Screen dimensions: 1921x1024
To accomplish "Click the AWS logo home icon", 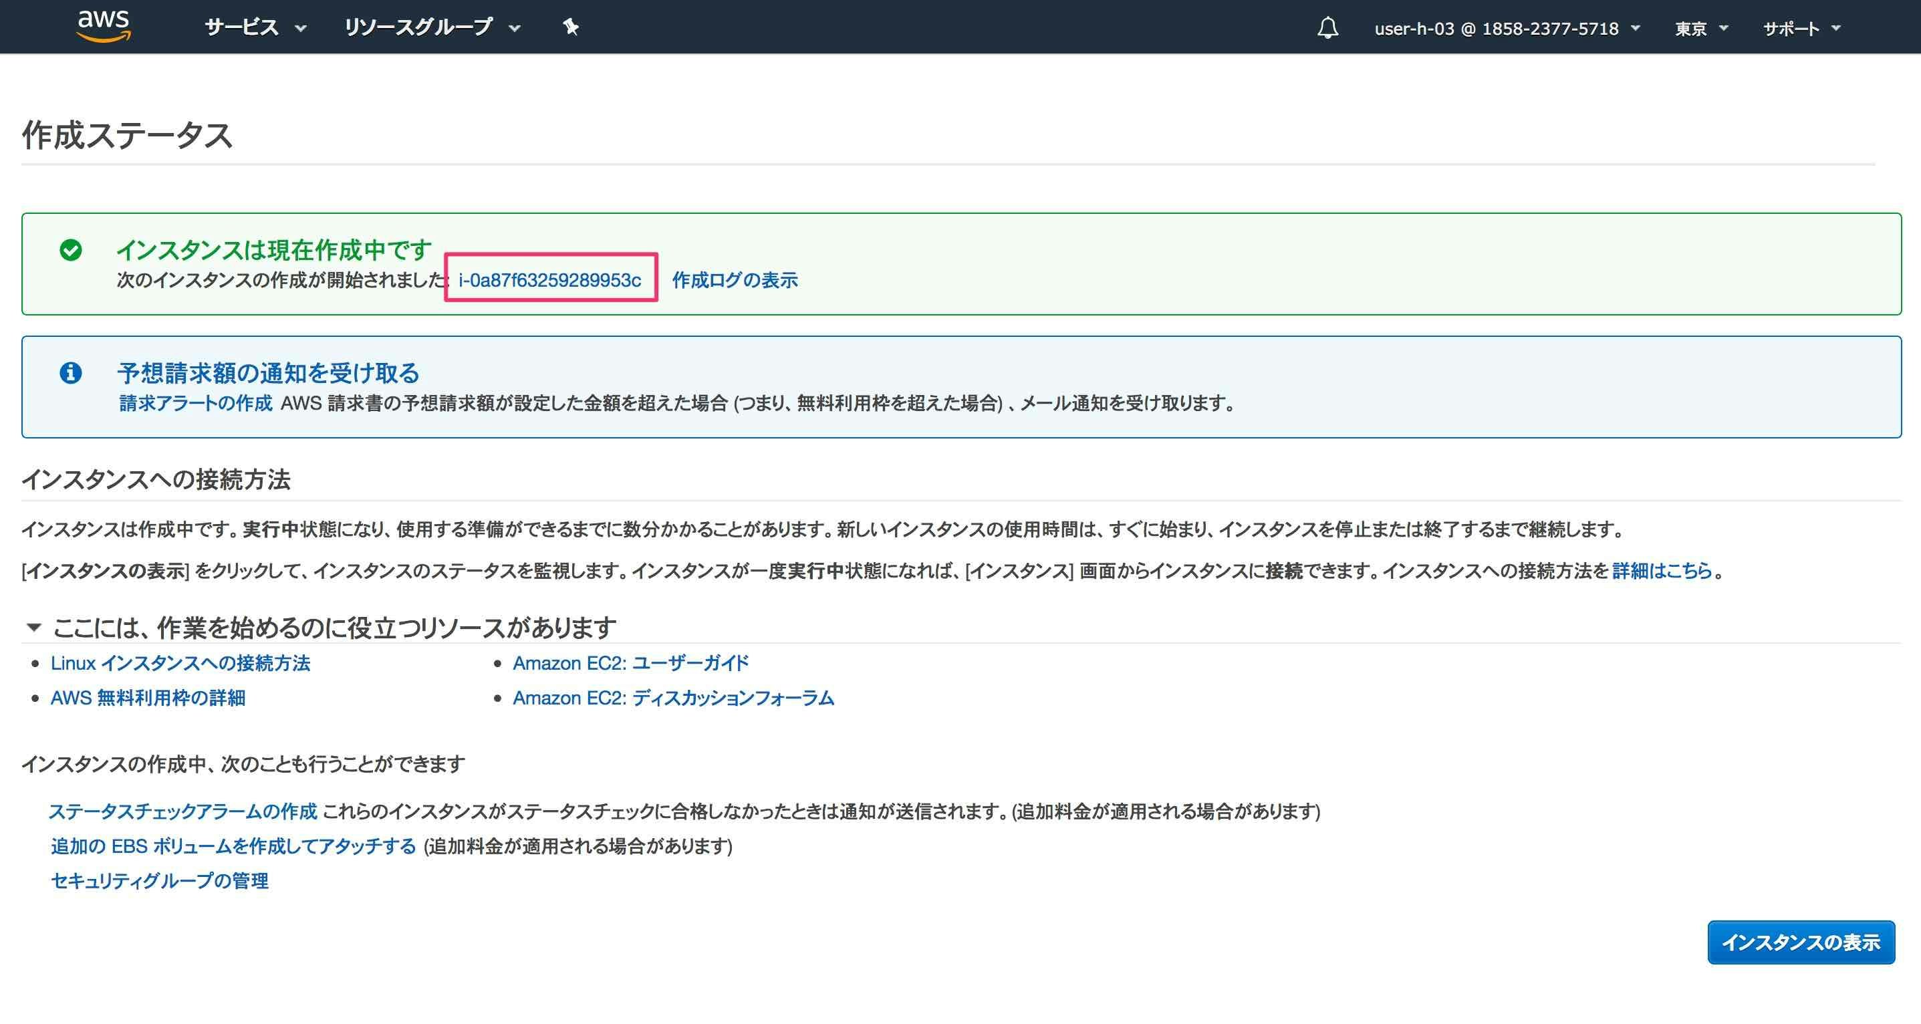I will [104, 26].
